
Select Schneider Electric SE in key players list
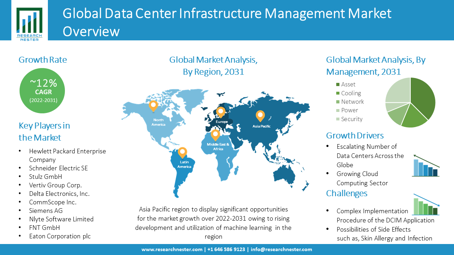58,168
